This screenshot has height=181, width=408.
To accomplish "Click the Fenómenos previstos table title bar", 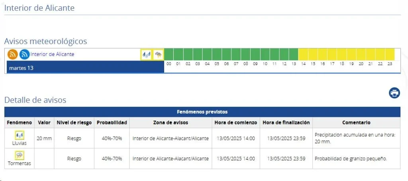I will tap(202, 112).
